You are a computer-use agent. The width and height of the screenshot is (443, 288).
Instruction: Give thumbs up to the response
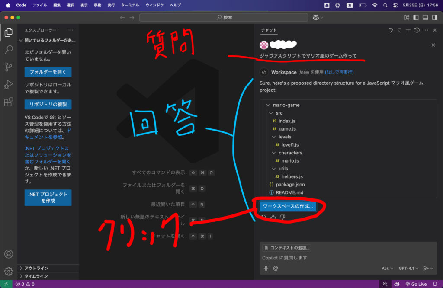[273, 217]
